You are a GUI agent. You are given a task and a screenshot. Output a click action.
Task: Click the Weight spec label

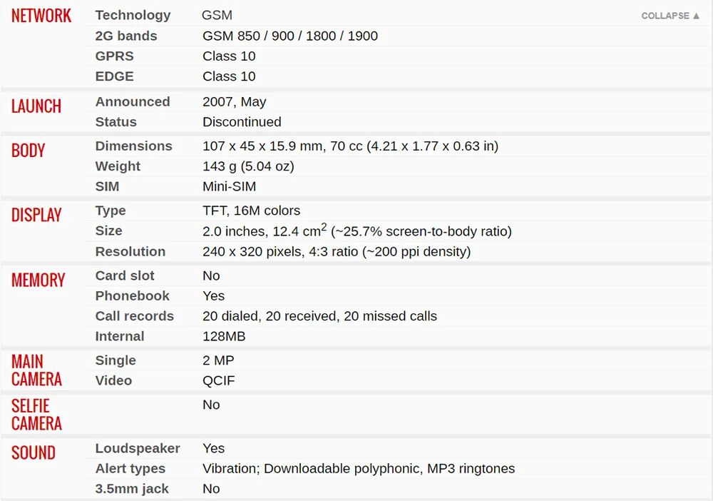(118, 166)
